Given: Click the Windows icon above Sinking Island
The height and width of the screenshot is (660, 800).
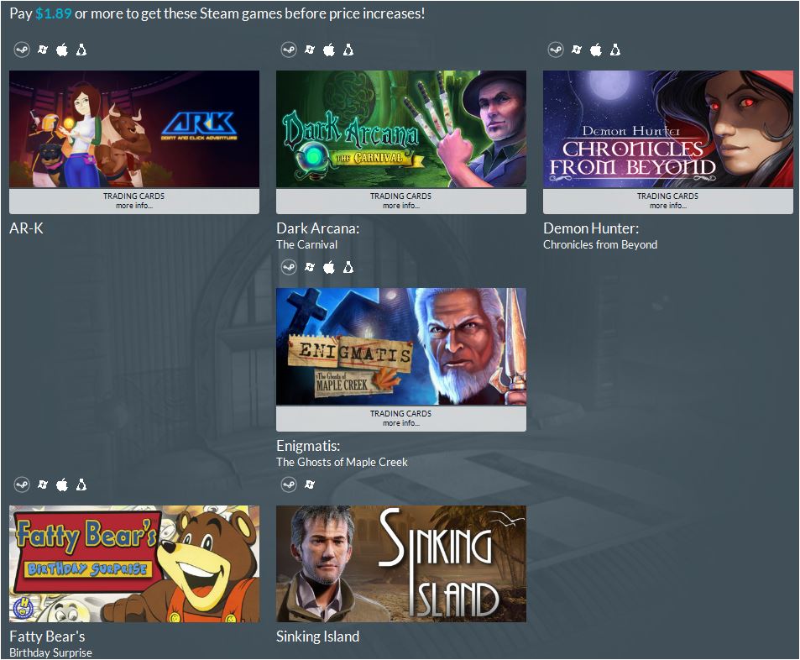Looking at the screenshot, I should pyautogui.click(x=310, y=485).
